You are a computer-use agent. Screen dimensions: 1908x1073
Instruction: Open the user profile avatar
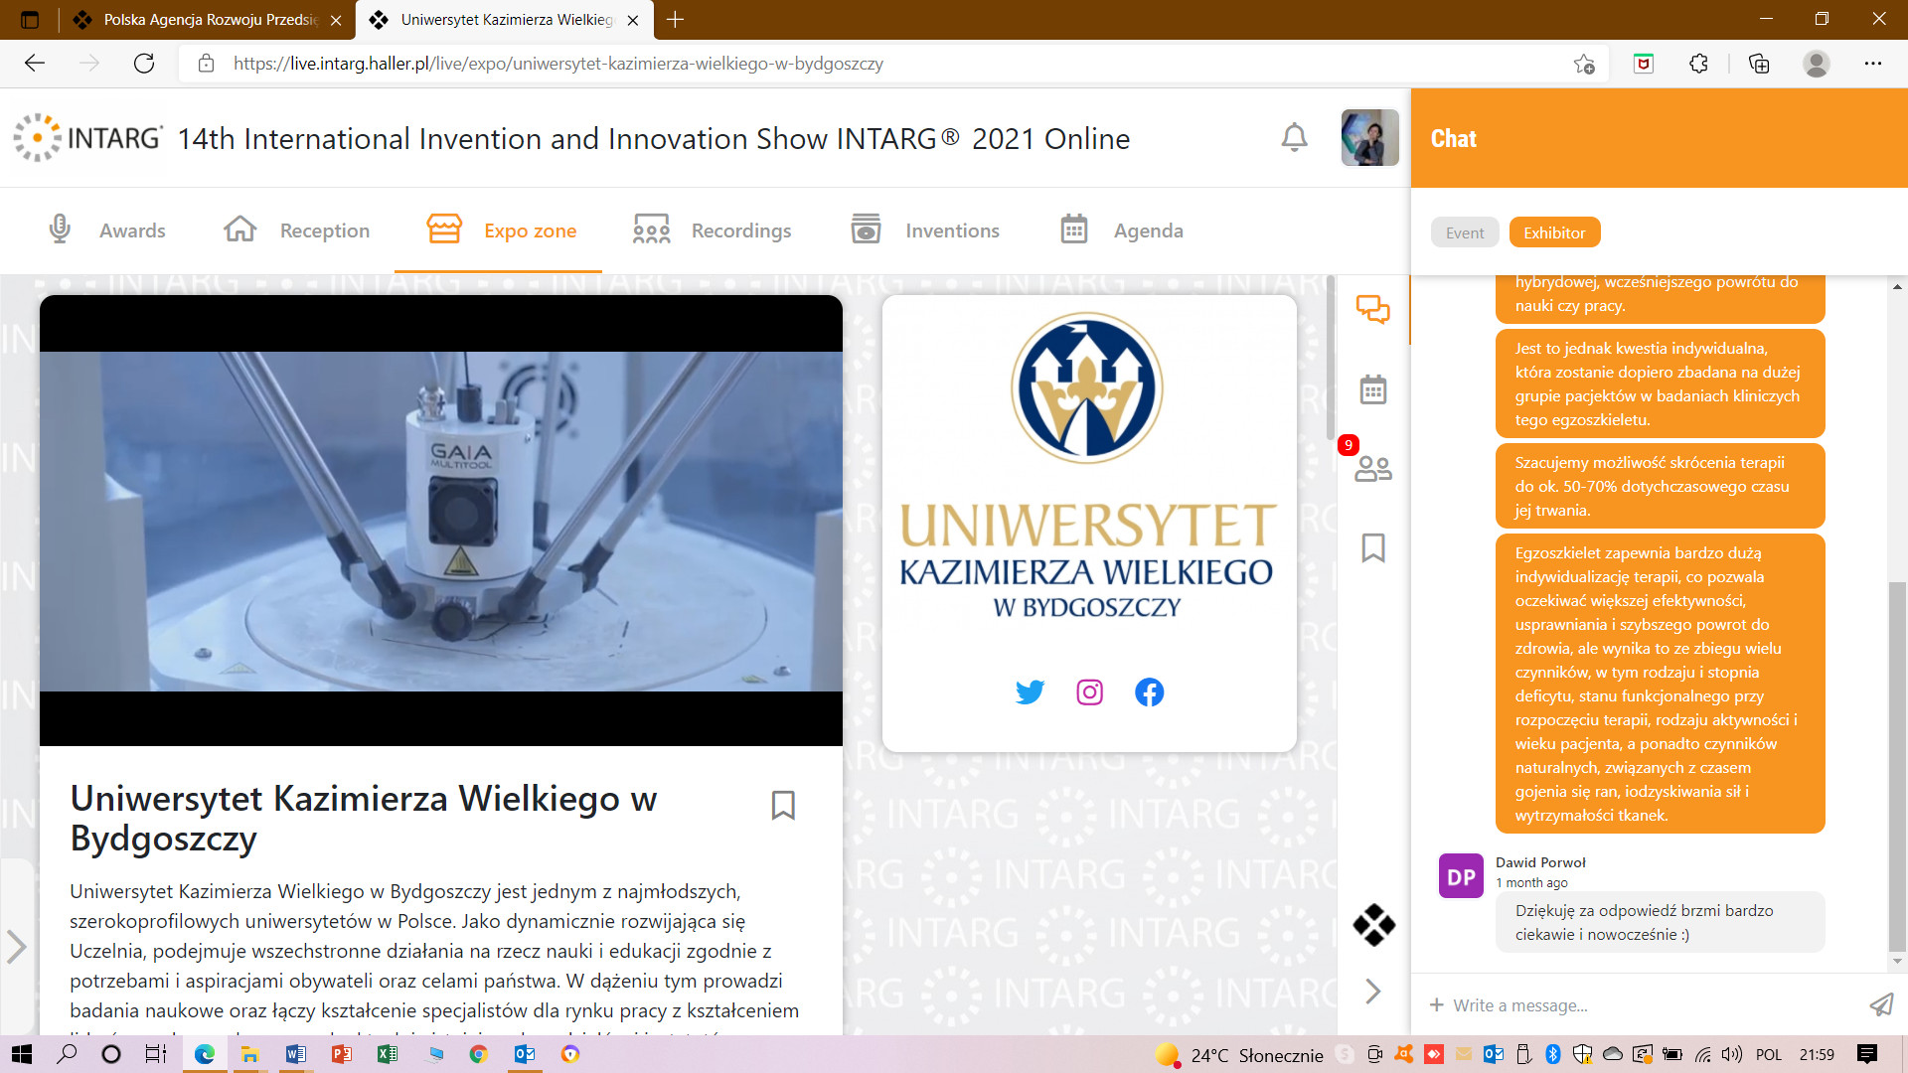click(x=1369, y=137)
